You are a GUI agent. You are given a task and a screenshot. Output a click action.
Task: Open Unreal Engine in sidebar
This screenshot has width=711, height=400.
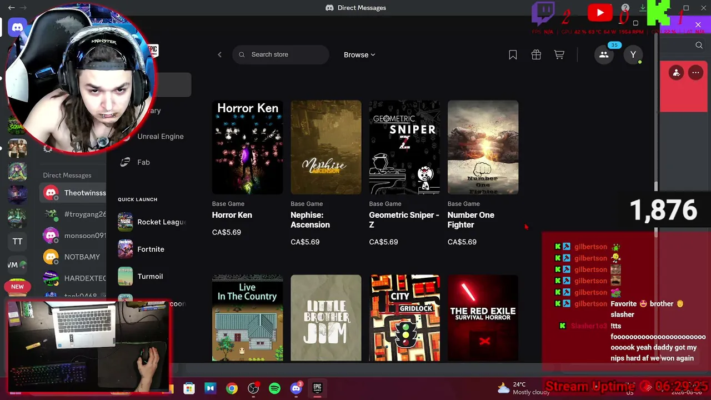click(161, 137)
